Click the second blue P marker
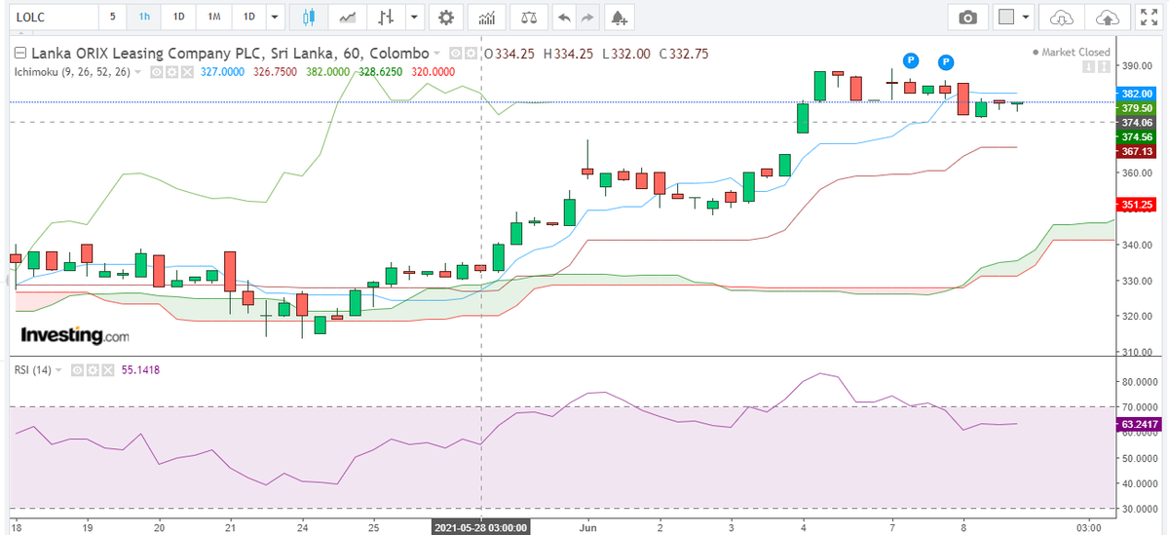Viewport: 1169px width, 535px height. point(946,63)
